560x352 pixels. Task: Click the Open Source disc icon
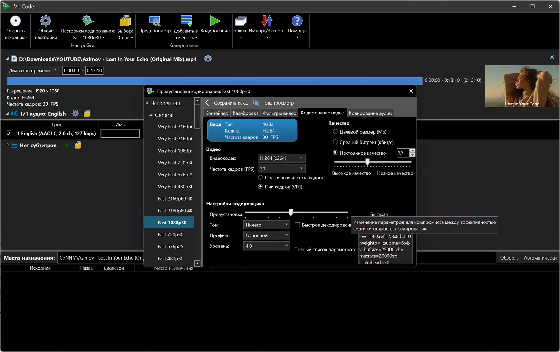[15, 21]
